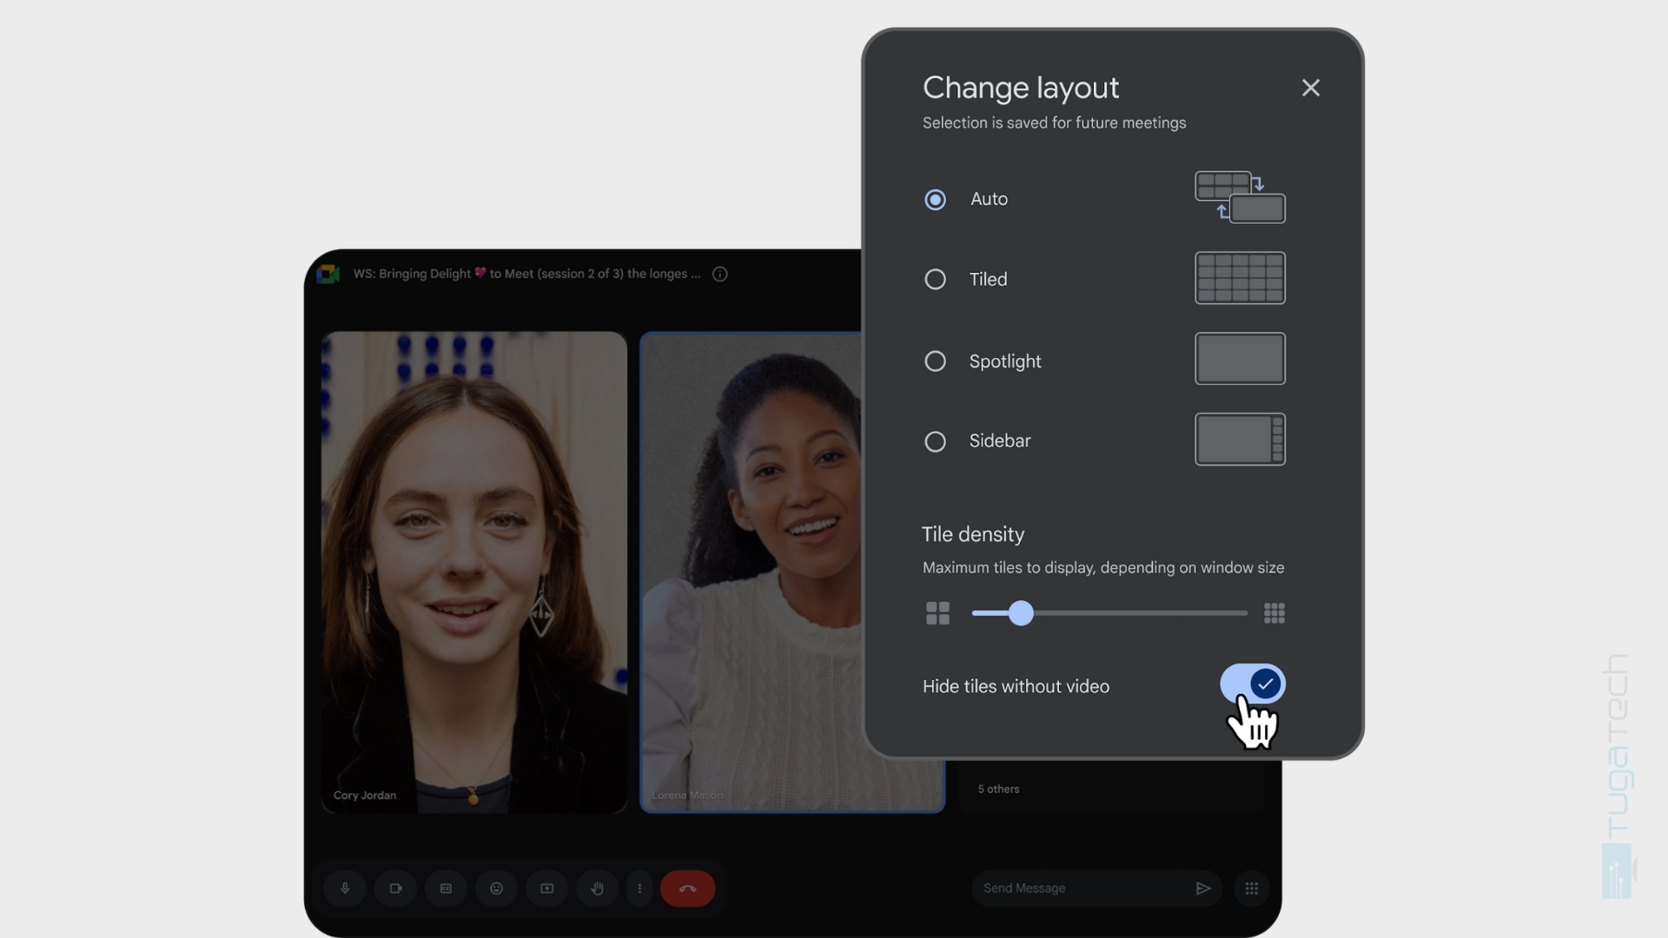This screenshot has width=1668, height=938.
Task: Close the Change layout dialog
Action: coord(1310,88)
